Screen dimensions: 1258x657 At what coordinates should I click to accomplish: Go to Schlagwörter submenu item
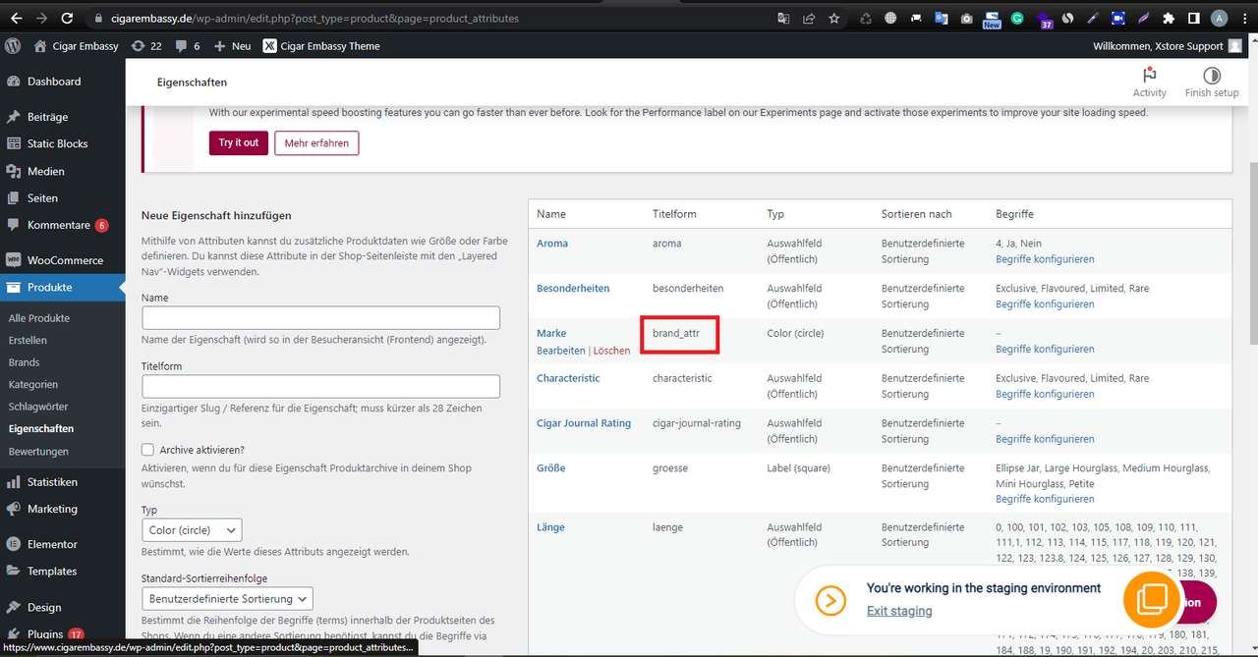pos(40,407)
